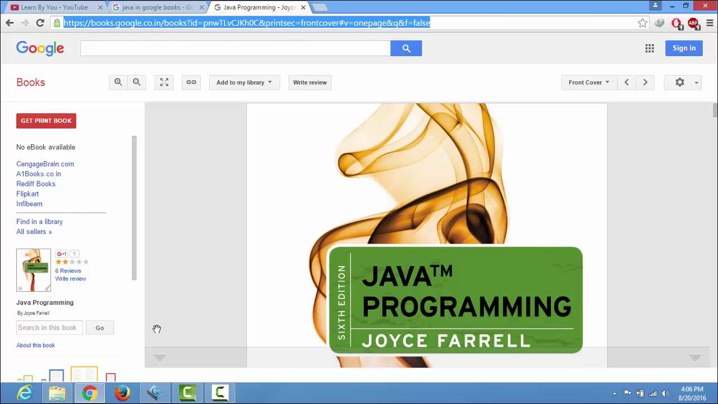Click the network signal tray icon
The height and width of the screenshot is (404, 718).
(x=653, y=393)
